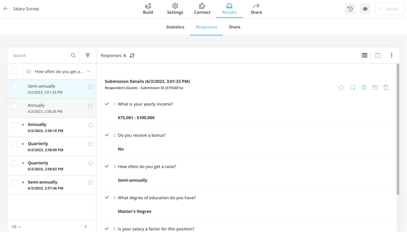Image resolution: width=407 pixels, height=232 pixels.
Task: Toggle the preview eye button
Action: (365, 9)
